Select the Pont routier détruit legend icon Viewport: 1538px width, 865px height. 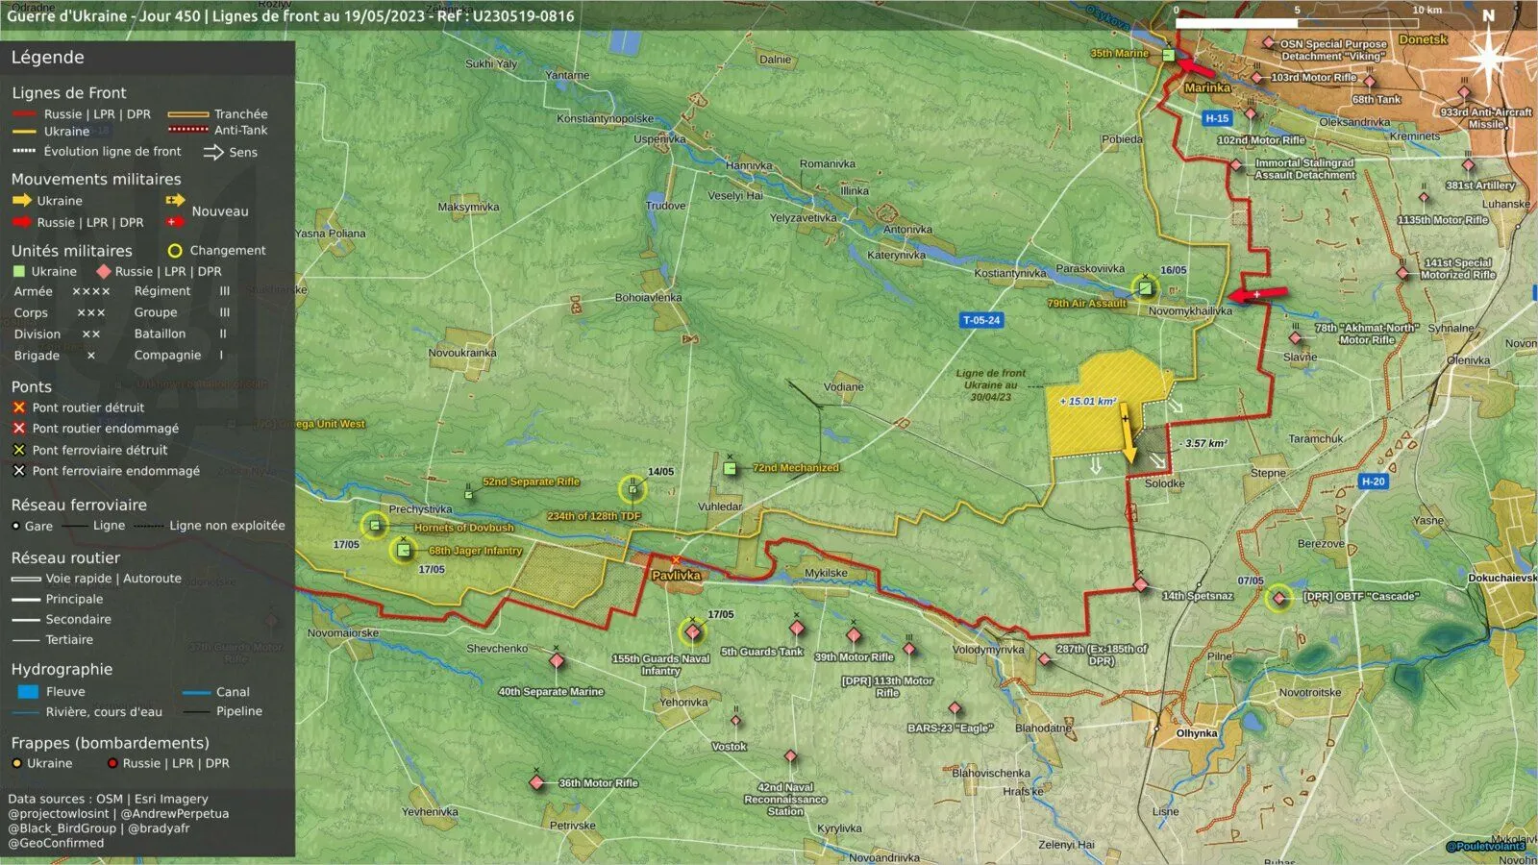19,408
